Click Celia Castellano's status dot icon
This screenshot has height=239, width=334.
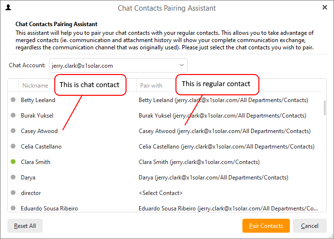coord(13,146)
